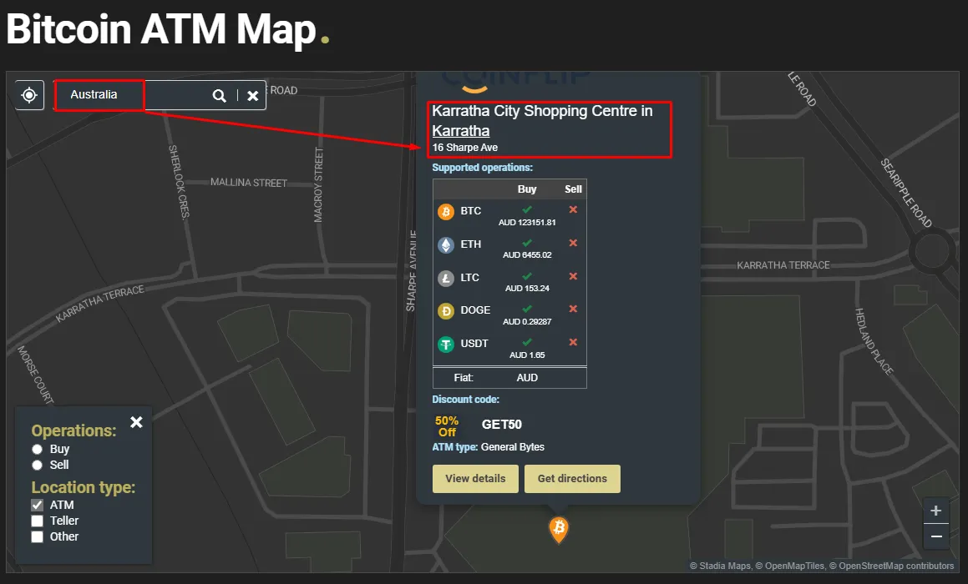
Task: Click the AUD 6455.02 ETH price
Action: point(527,255)
